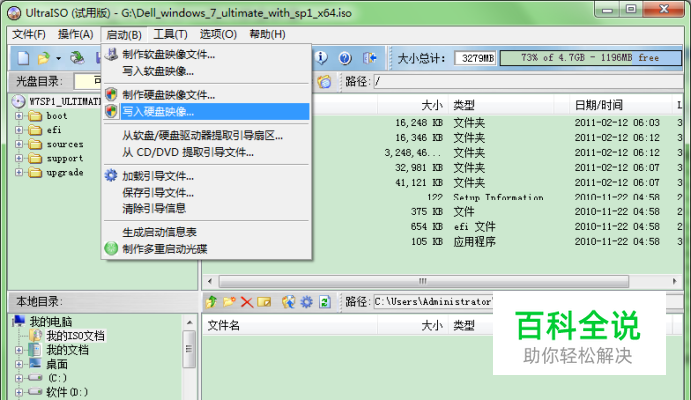691x400 pixels.
Task: Click the local panel up-folder green arrow icon
Action: 211,302
